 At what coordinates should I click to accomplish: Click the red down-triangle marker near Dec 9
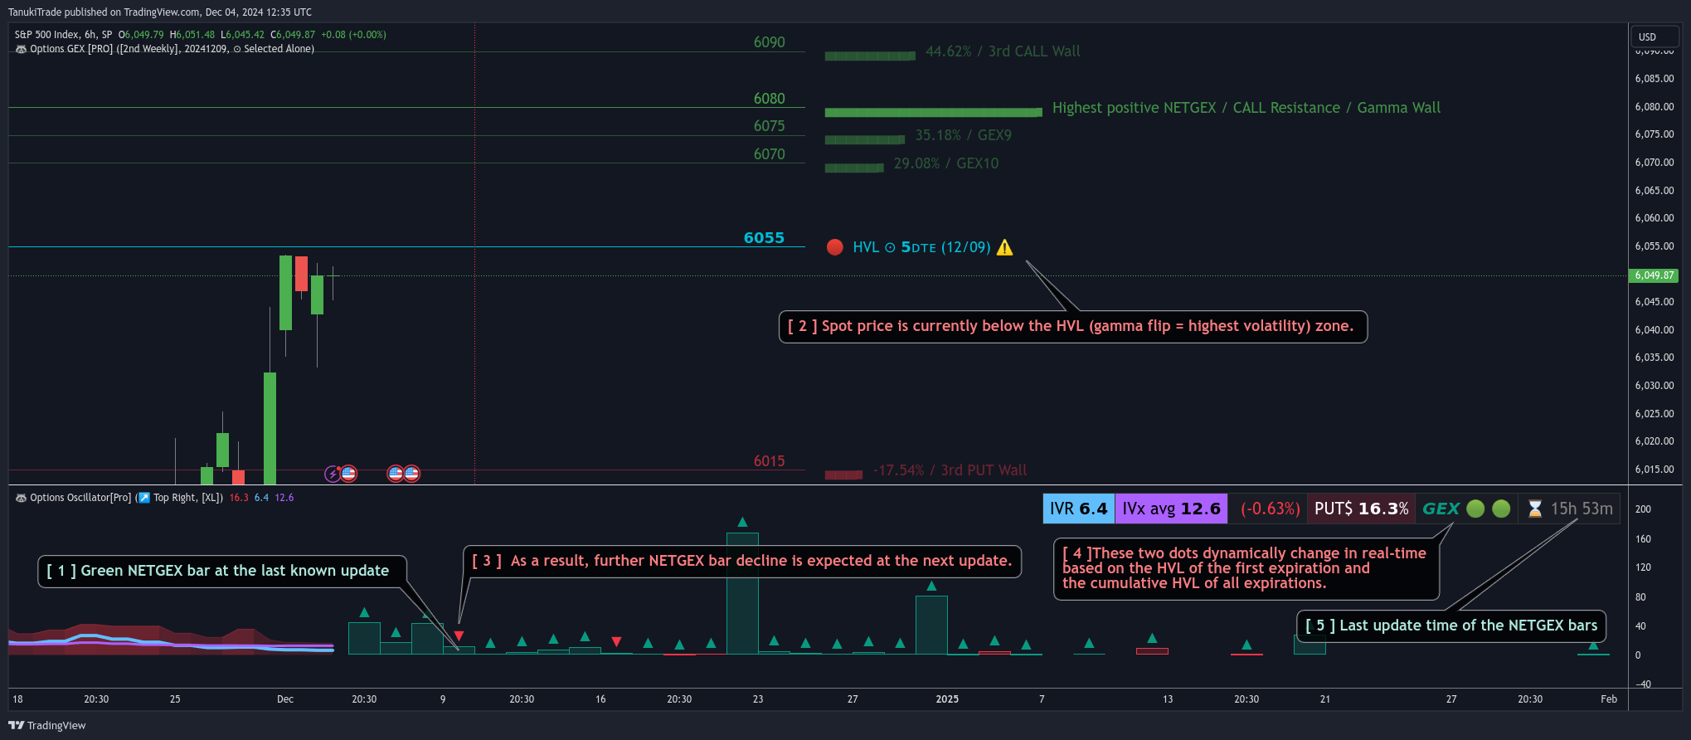(459, 635)
